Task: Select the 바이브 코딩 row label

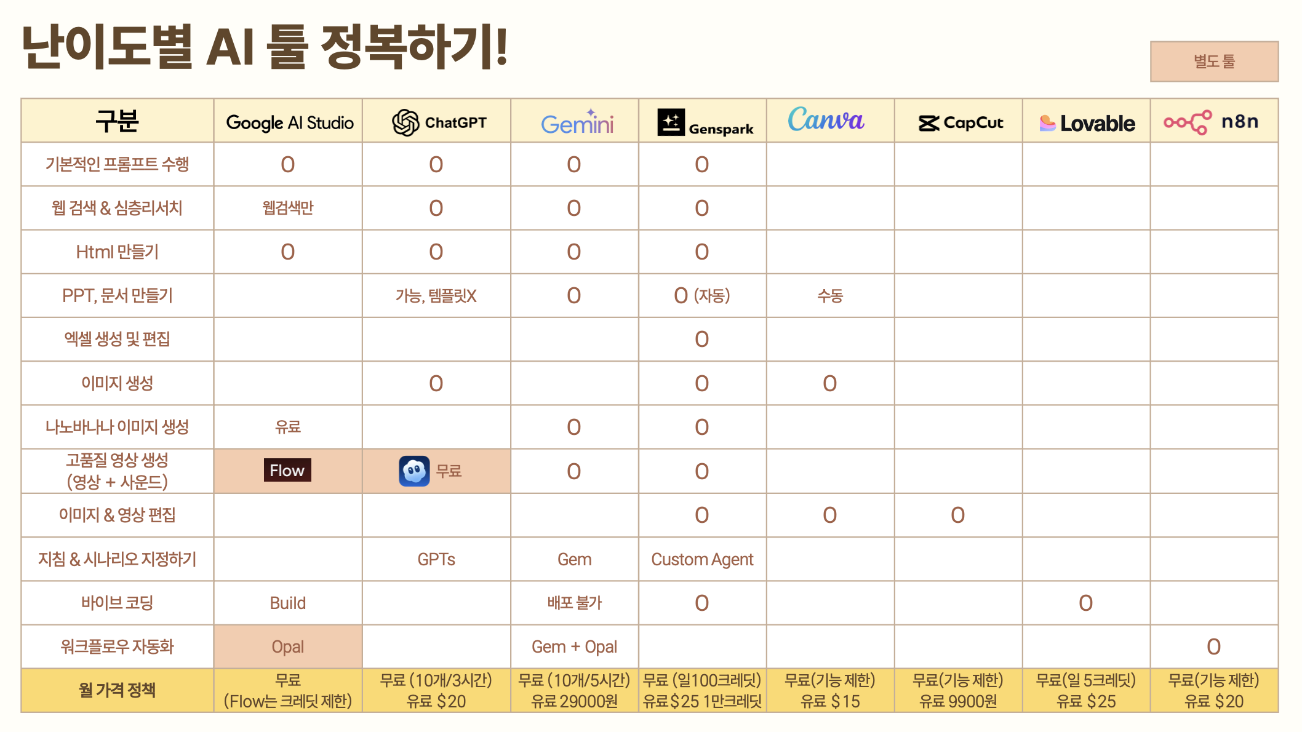Action: pyautogui.click(x=117, y=603)
